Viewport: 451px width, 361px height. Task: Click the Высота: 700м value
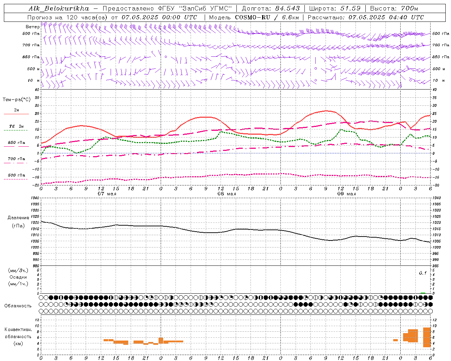point(394,8)
